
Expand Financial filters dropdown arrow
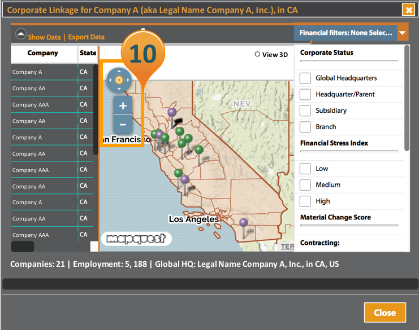click(x=403, y=33)
